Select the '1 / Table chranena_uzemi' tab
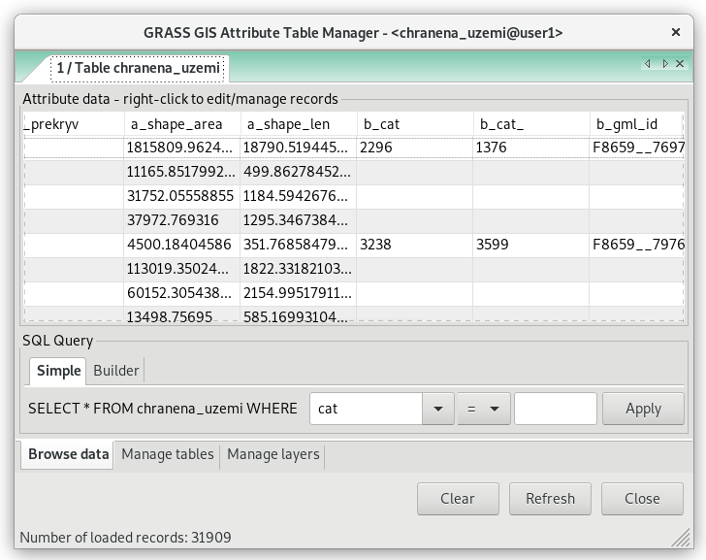The image size is (706, 560). 138,69
